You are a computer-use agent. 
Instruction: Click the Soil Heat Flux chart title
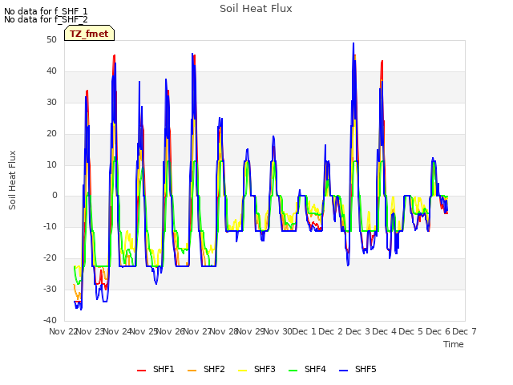click(x=256, y=9)
